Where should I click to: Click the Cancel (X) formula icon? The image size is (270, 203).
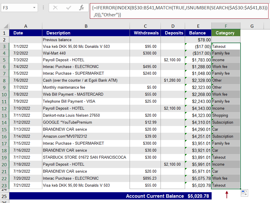(55, 8)
